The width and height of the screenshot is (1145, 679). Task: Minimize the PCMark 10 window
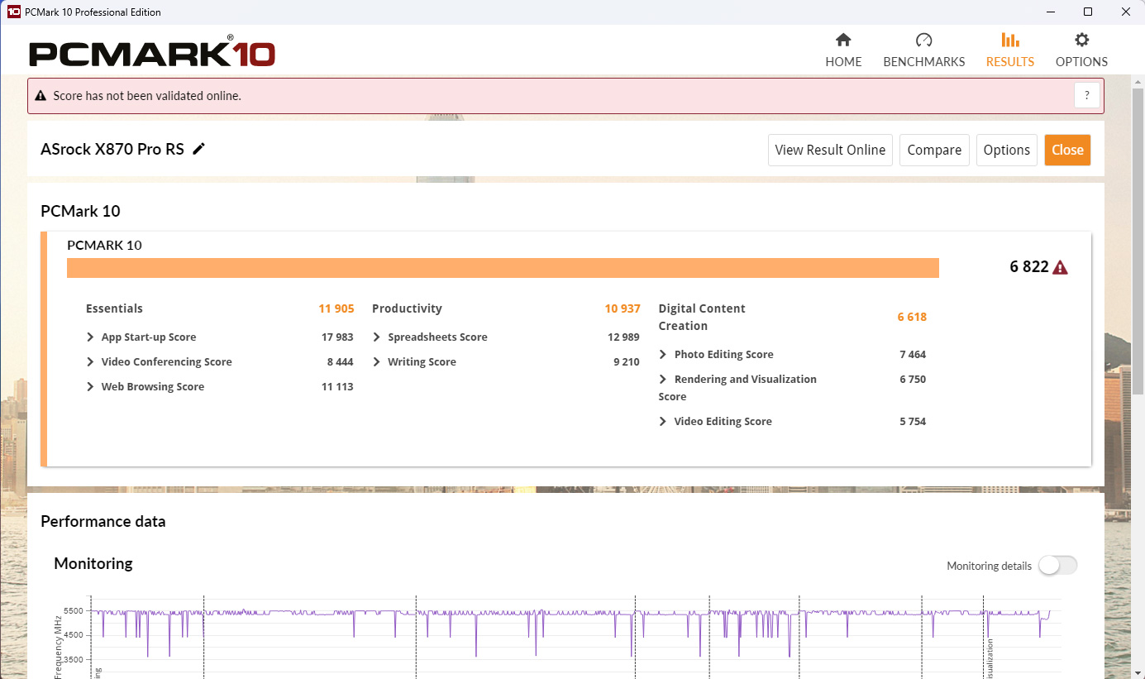pos(1050,12)
